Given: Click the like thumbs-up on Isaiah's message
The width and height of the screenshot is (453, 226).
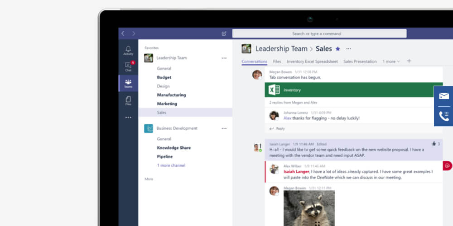Looking at the screenshot, I should point(434,144).
